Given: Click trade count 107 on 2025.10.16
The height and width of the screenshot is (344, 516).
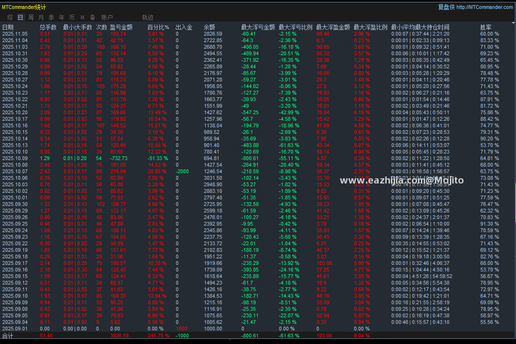Looking at the screenshot, I should click(x=100, y=125).
